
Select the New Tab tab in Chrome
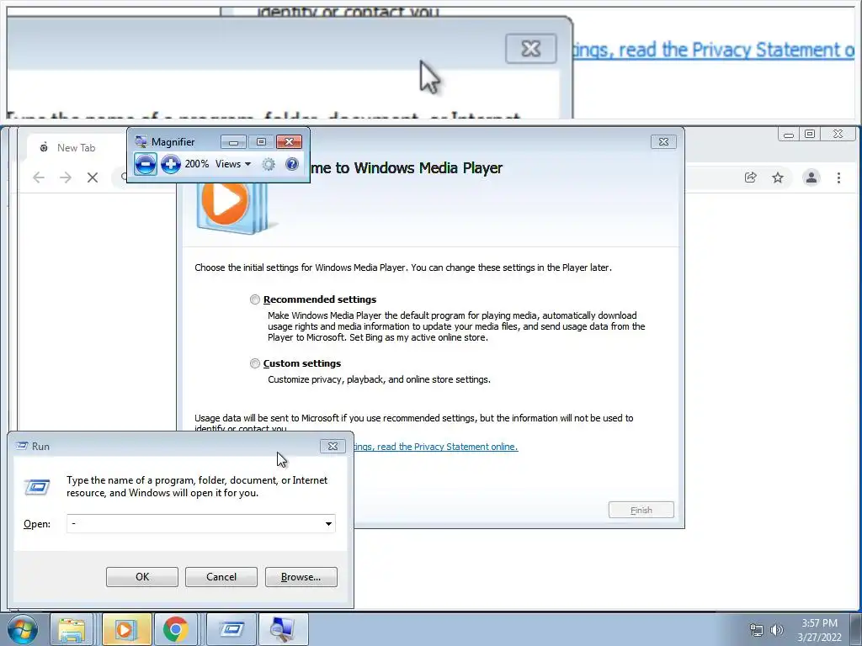75,148
